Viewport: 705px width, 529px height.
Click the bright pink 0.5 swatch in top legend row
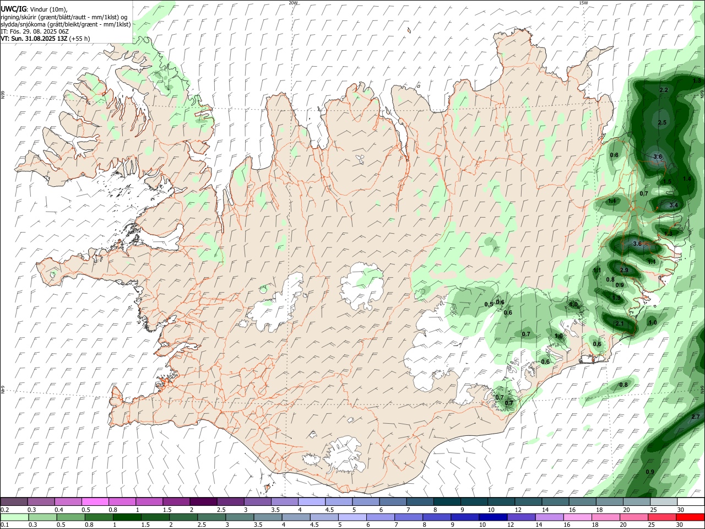click(95, 501)
